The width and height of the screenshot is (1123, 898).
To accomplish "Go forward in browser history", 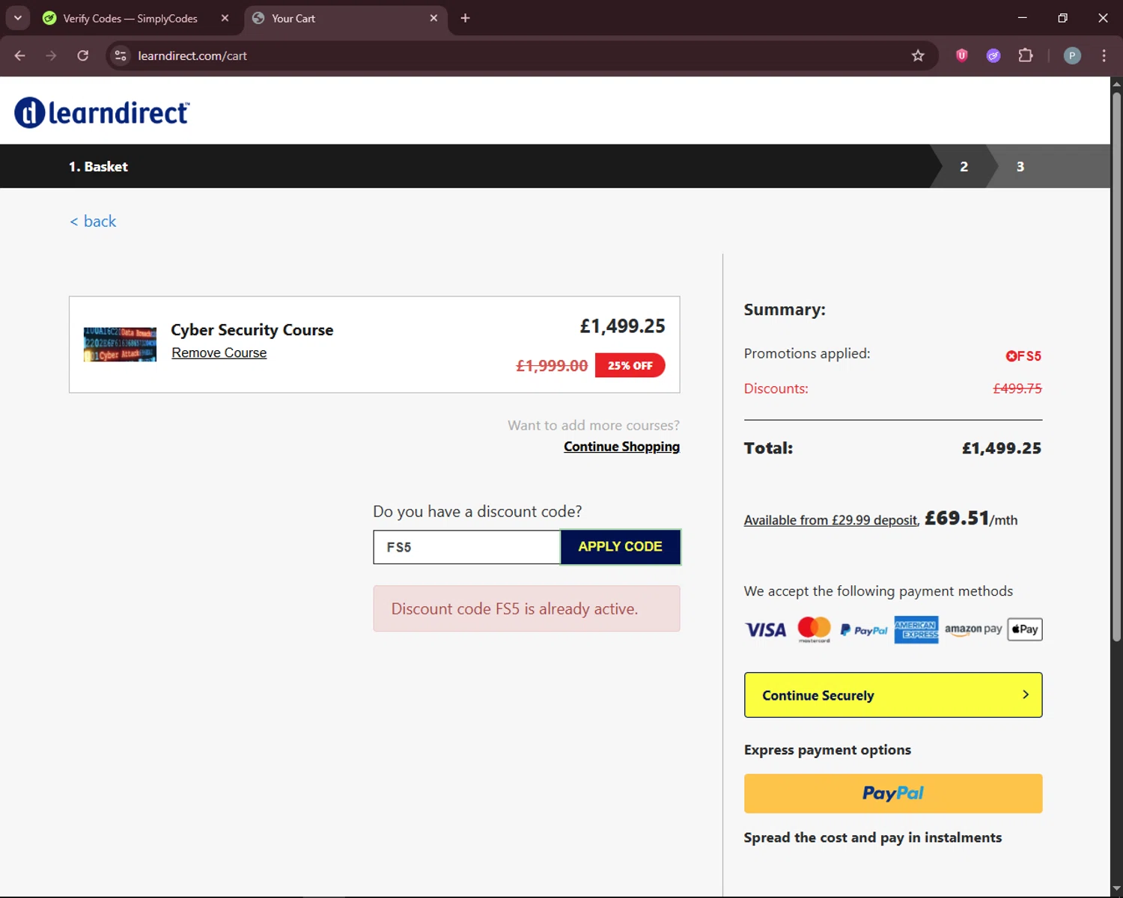I will point(51,55).
